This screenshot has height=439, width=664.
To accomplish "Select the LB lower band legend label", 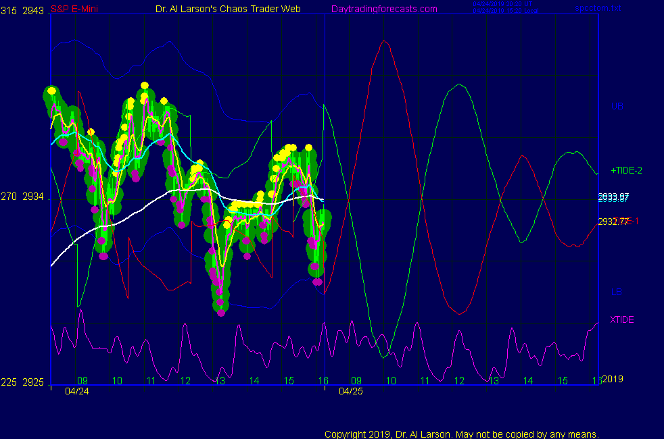I will [x=617, y=292].
